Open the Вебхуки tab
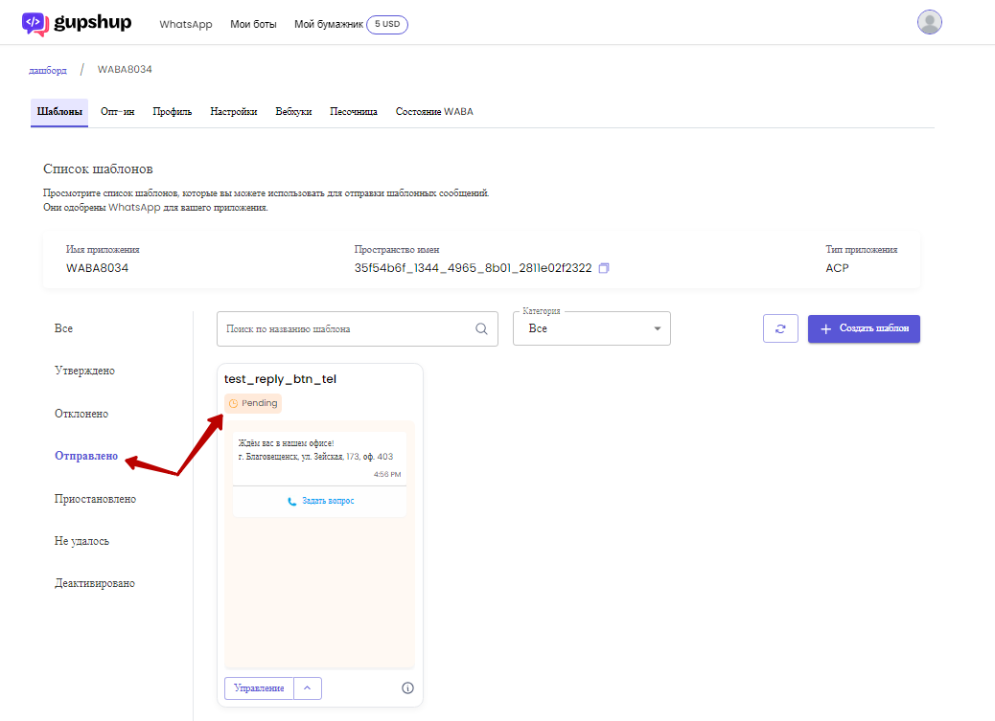The width and height of the screenshot is (995, 721). tap(293, 112)
